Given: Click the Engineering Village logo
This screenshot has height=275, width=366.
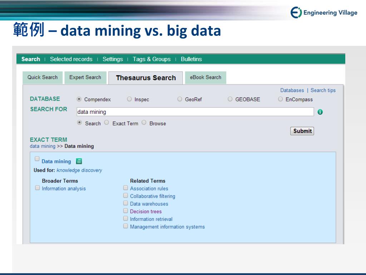Looking at the screenshot, I should (324, 13).
